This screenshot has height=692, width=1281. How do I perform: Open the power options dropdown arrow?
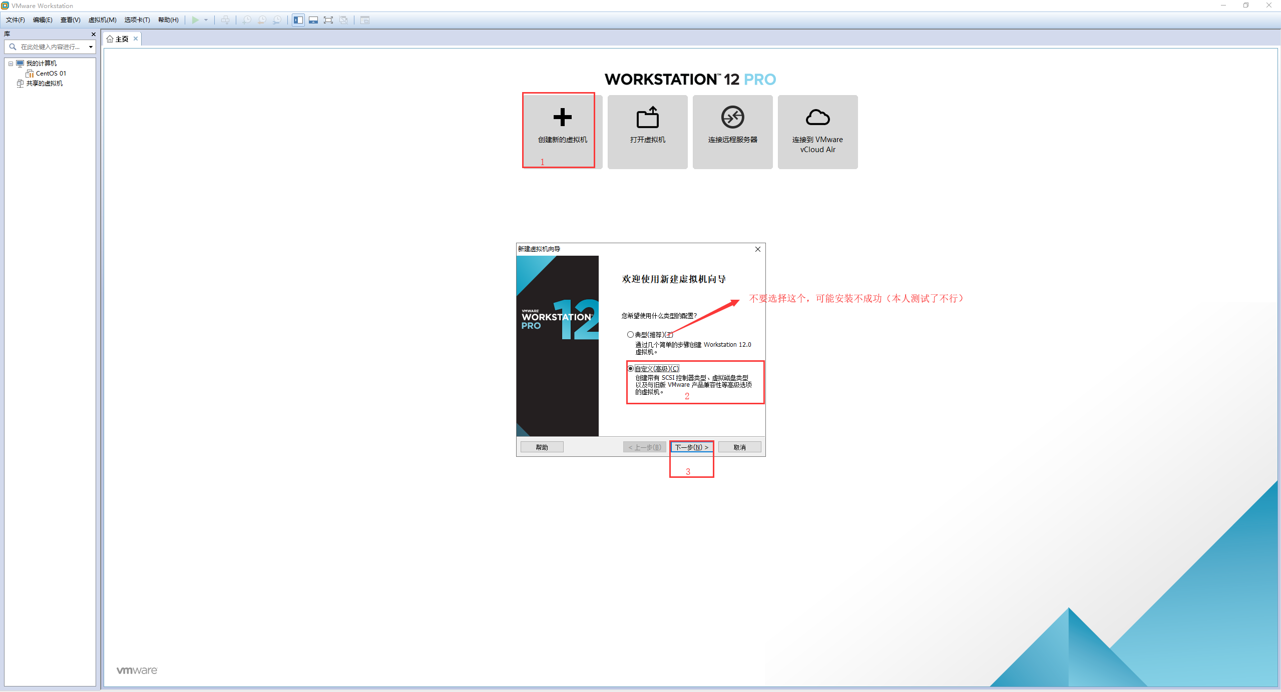click(205, 20)
